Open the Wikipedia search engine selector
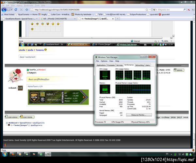Image resolution: width=196 pixels, height=163 pixels. pyautogui.click(x=155, y=9)
